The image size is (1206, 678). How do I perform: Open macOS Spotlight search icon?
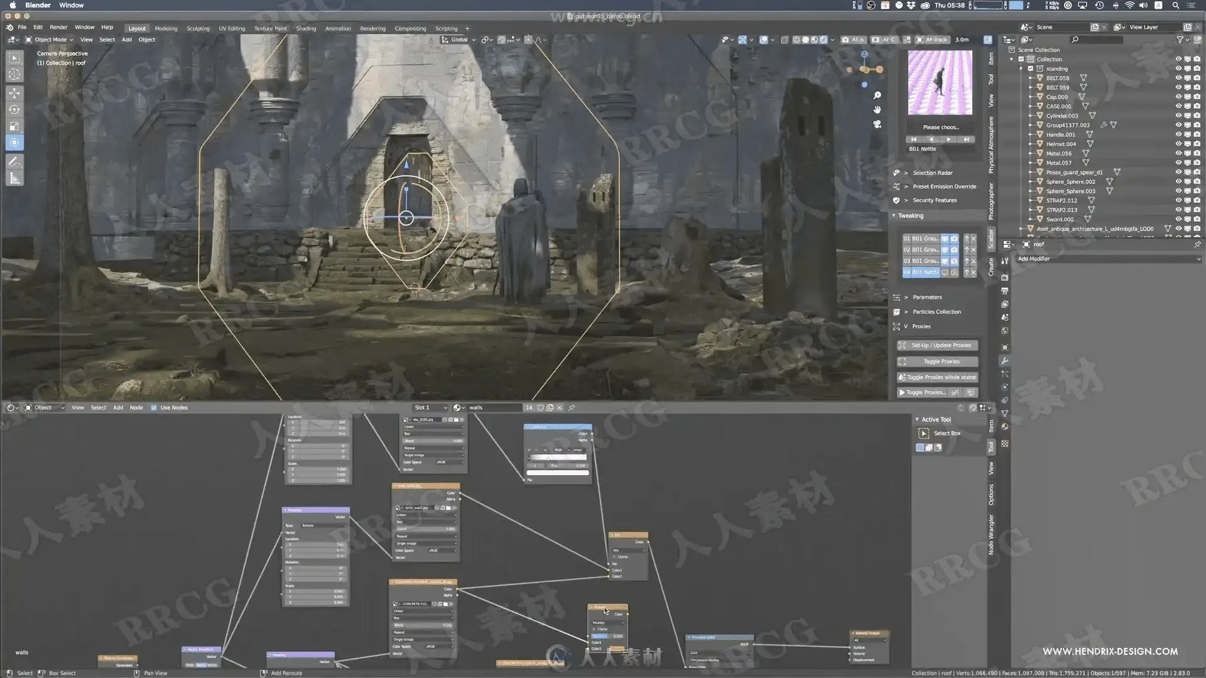click(x=1175, y=5)
